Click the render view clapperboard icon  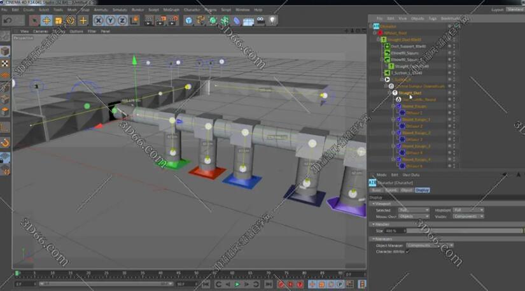(148, 20)
